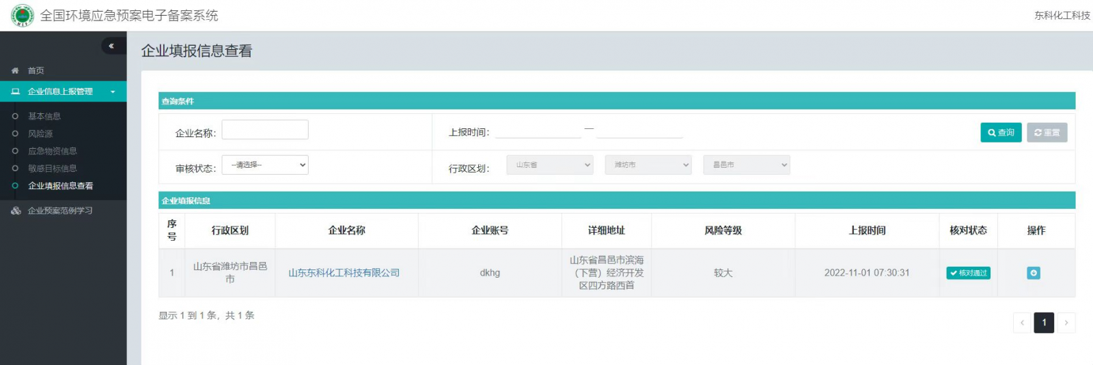Viewport: 1093px width, 365px height.
Task: Collapse the 企业信息上报管理 menu section
Action: 113,91
